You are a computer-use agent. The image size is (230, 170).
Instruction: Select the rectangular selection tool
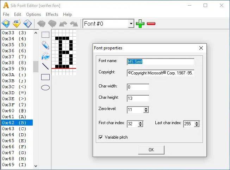tap(45, 35)
